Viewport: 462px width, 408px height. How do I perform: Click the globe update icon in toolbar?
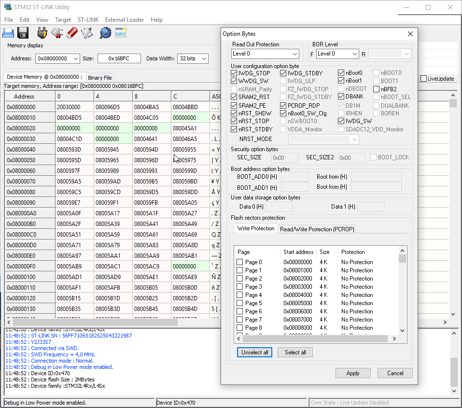105,33
